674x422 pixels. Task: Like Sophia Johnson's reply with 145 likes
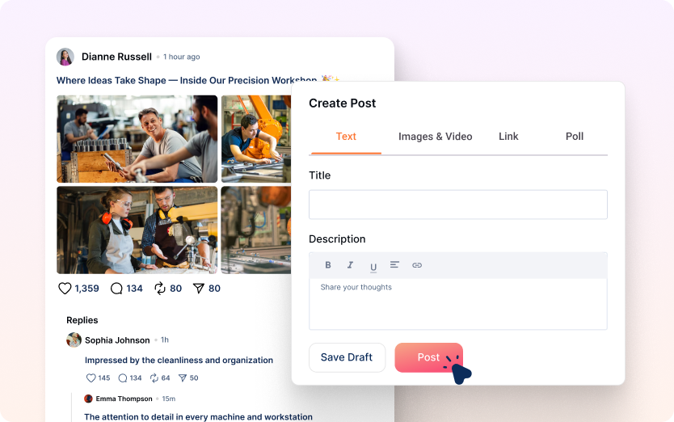pos(91,378)
